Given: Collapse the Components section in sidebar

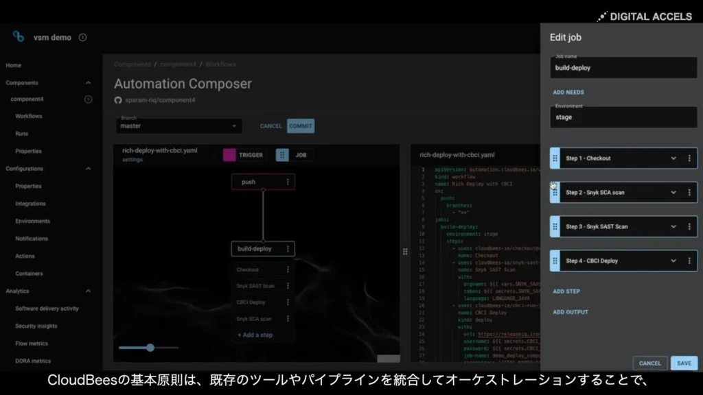Looking at the screenshot, I should point(89,83).
